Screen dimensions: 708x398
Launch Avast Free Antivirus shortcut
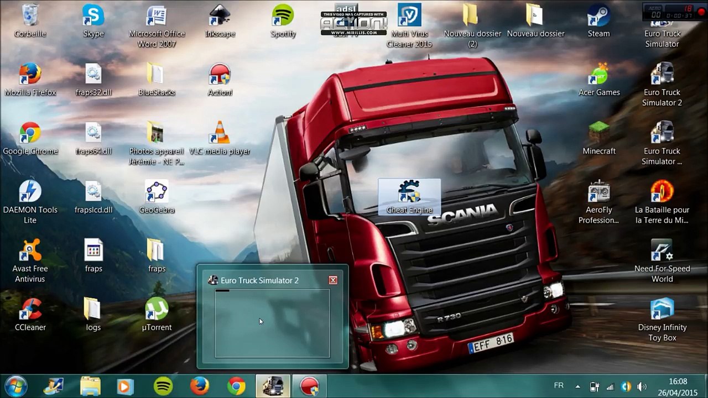tap(30, 260)
